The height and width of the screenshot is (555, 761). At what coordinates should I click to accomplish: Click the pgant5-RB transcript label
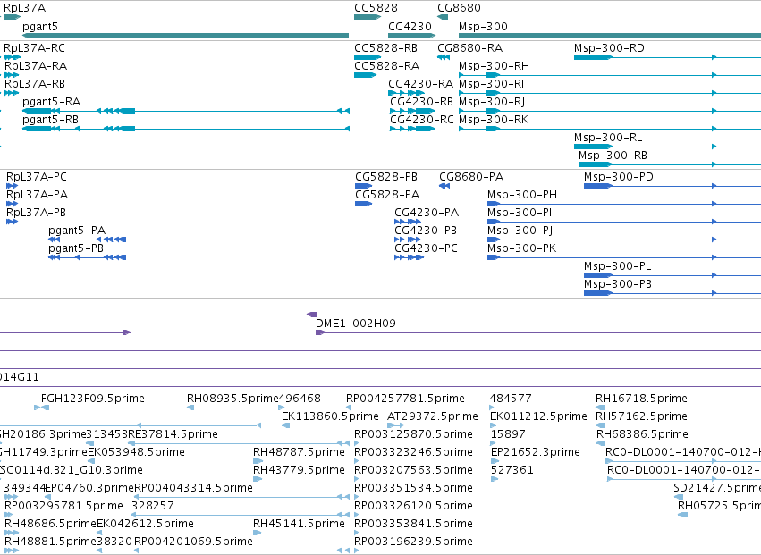(x=50, y=120)
